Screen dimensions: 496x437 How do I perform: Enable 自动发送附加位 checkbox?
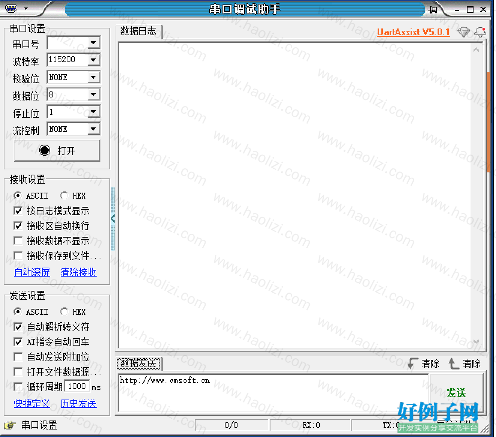(x=18, y=357)
